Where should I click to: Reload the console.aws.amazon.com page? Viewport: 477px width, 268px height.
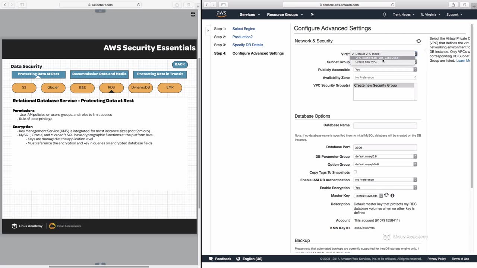point(392,5)
